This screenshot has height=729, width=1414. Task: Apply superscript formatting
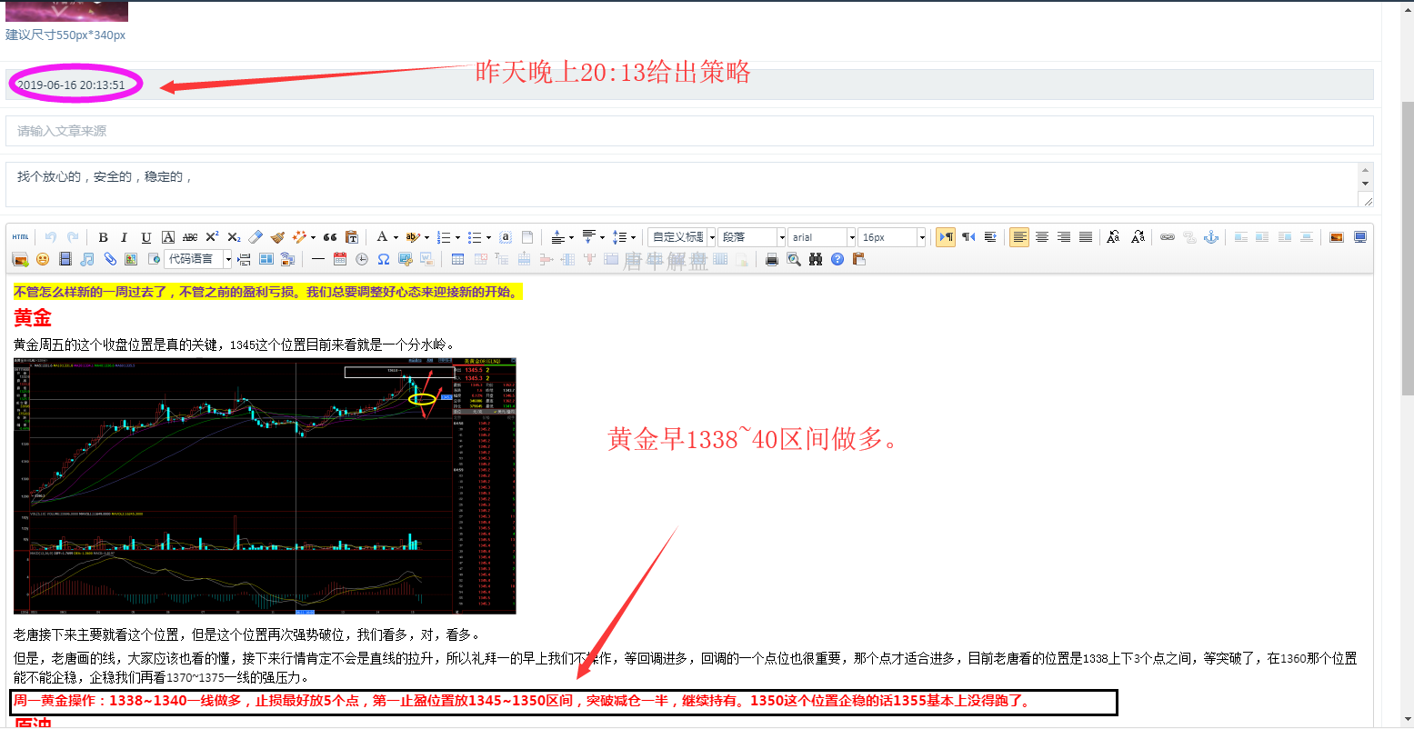[212, 237]
